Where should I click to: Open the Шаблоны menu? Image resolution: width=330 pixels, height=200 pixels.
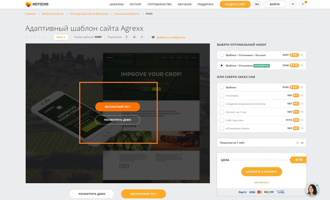116,4
